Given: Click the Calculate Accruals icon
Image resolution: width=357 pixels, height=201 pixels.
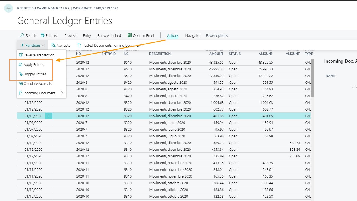Looking at the screenshot, I should pyautogui.click(x=21, y=83).
